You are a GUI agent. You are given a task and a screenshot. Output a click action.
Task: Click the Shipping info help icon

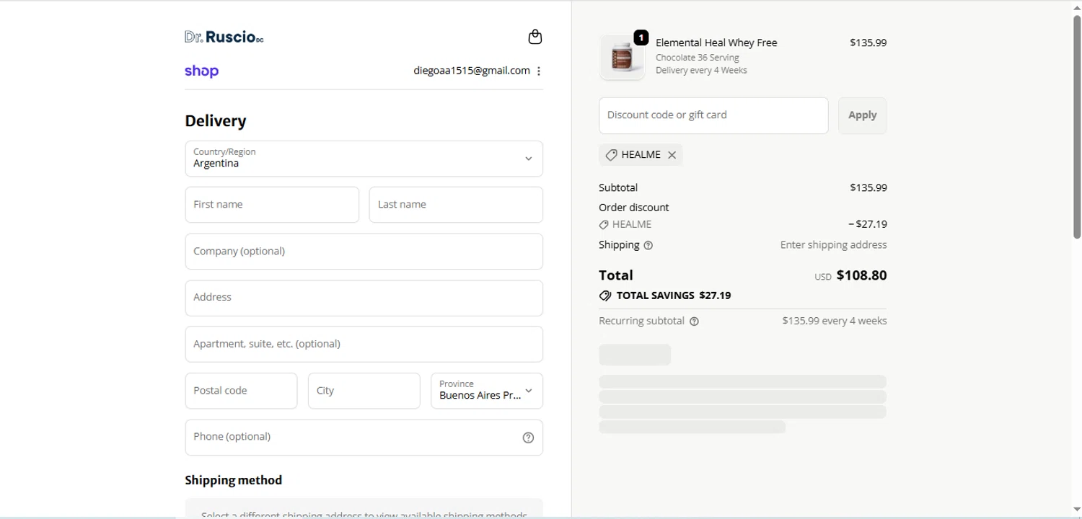pos(648,245)
